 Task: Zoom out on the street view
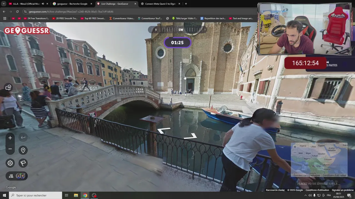(10, 149)
